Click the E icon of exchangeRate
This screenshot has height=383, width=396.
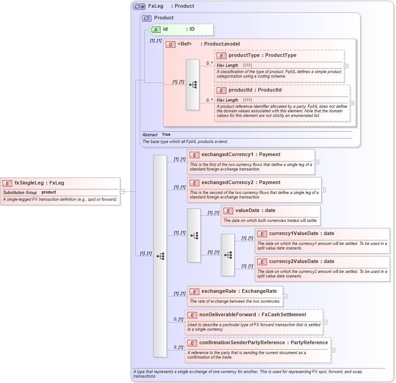194,292
